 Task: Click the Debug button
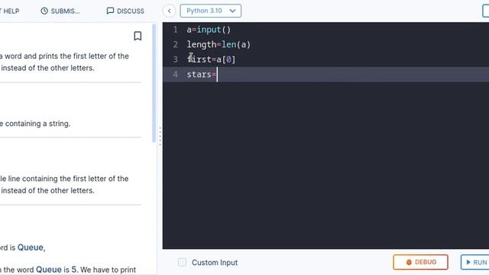(420, 262)
